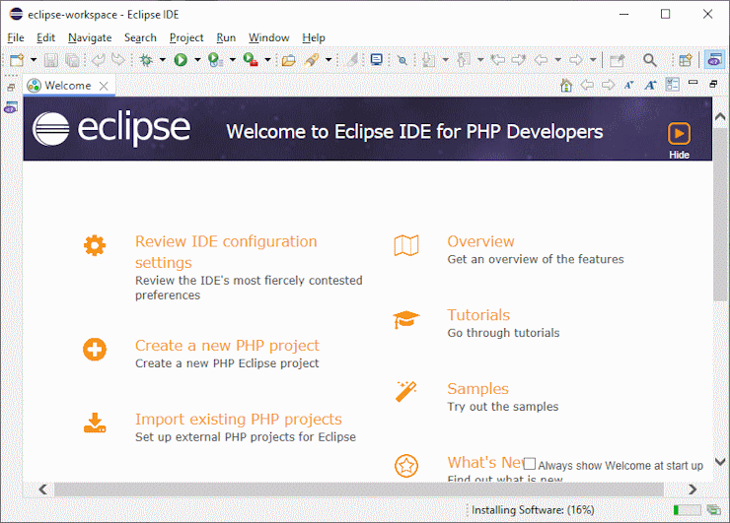This screenshot has height=523, width=730.
Task: Click the Welcome Home icon
Action: click(566, 85)
